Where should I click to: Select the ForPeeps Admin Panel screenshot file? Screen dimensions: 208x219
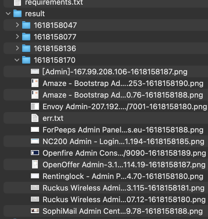(x=123, y=130)
